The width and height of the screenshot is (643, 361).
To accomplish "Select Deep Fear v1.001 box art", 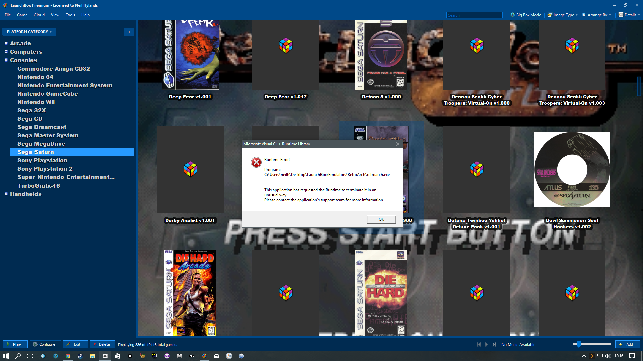I will pyautogui.click(x=190, y=54).
